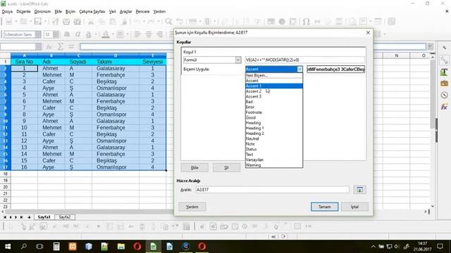Open Find & Replace magnifier icon
The image size is (451, 253).
pos(168,22)
